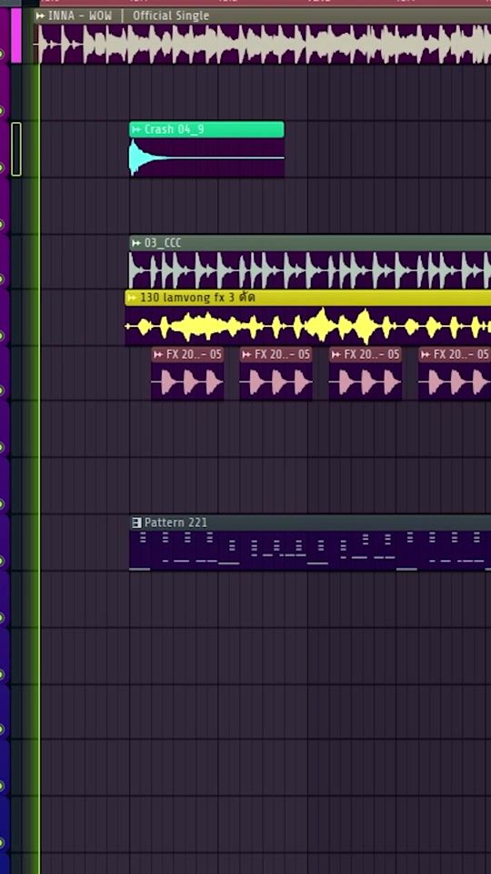The image size is (491, 874).
Task: Select the Pattern 221 title bar
Action: tap(310, 523)
